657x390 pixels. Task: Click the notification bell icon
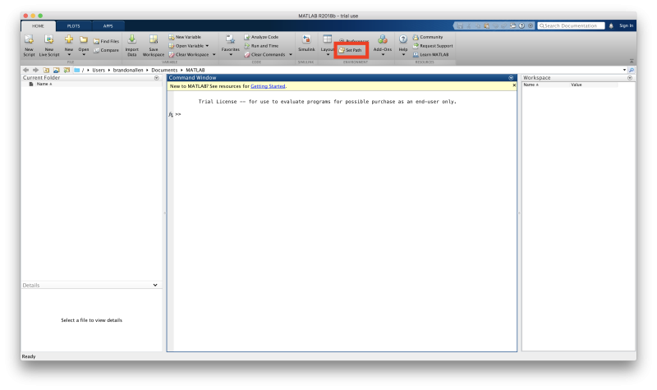tap(611, 25)
